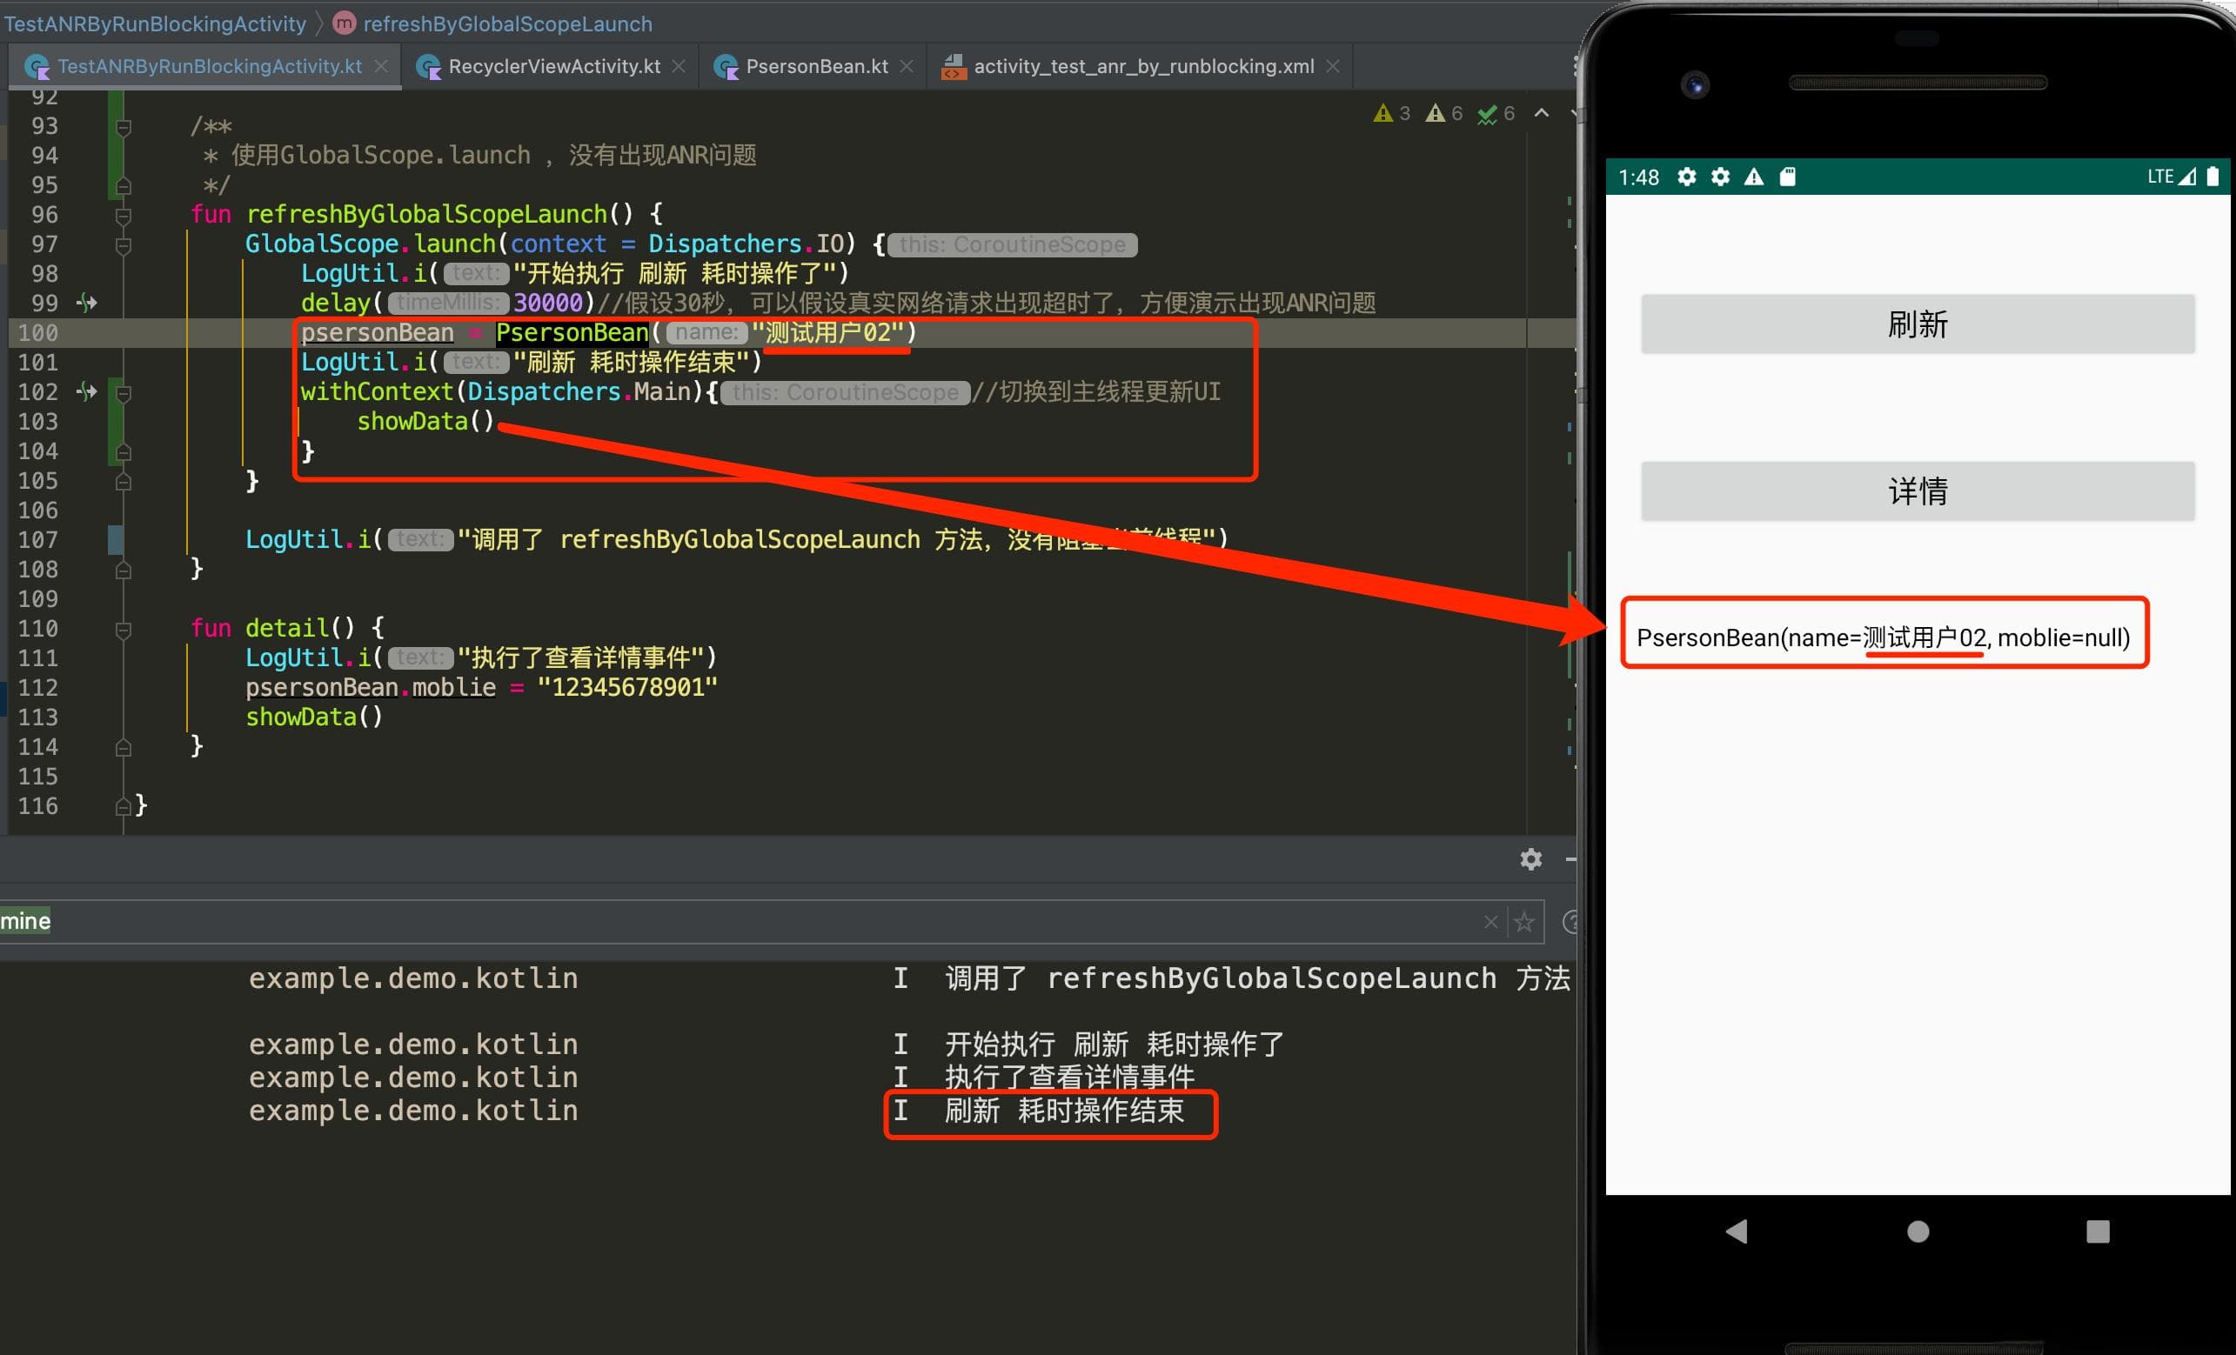Tap the battery icon on emulator
The width and height of the screenshot is (2236, 1355).
pos(2213,177)
